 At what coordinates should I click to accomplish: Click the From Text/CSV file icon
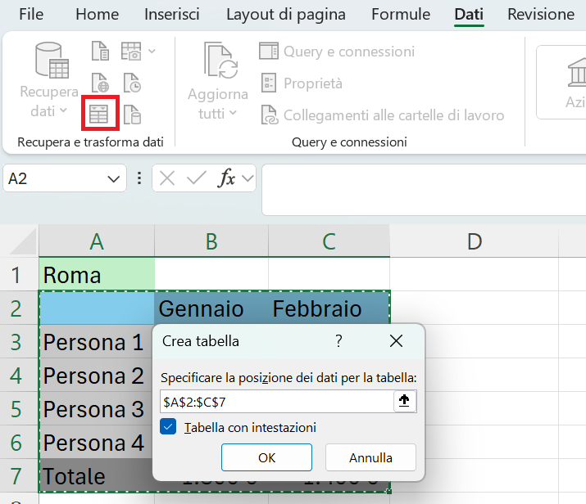point(100,51)
